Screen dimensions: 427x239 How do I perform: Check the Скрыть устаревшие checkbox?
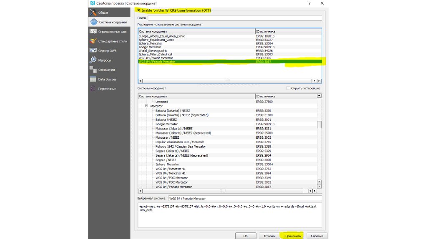tap(288, 88)
